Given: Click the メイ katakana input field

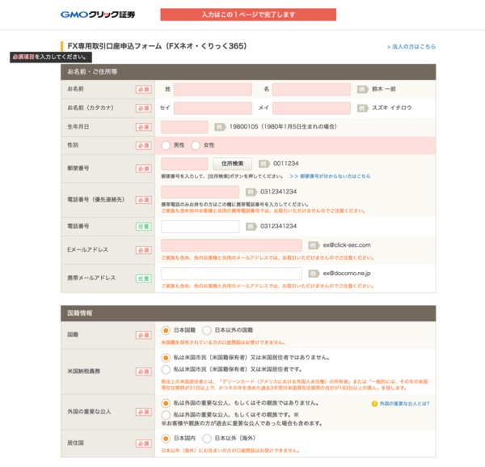Looking at the screenshot, I should [x=311, y=108].
